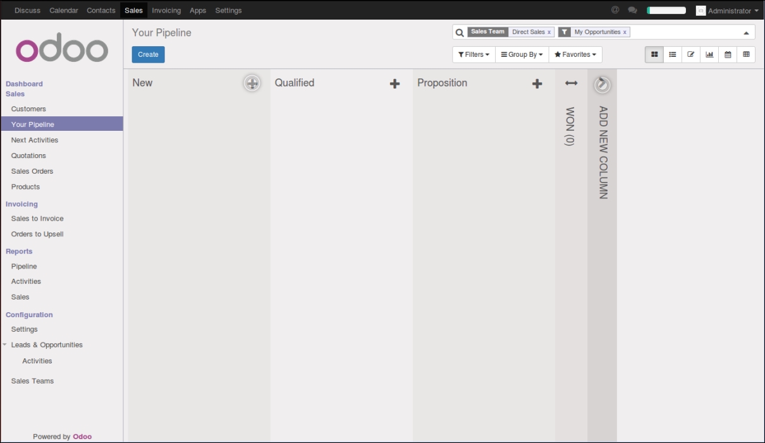Open the Sales report under Reports
The width and height of the screenshot is (765, 443).
pyautogui.click(x=20, y=297)
